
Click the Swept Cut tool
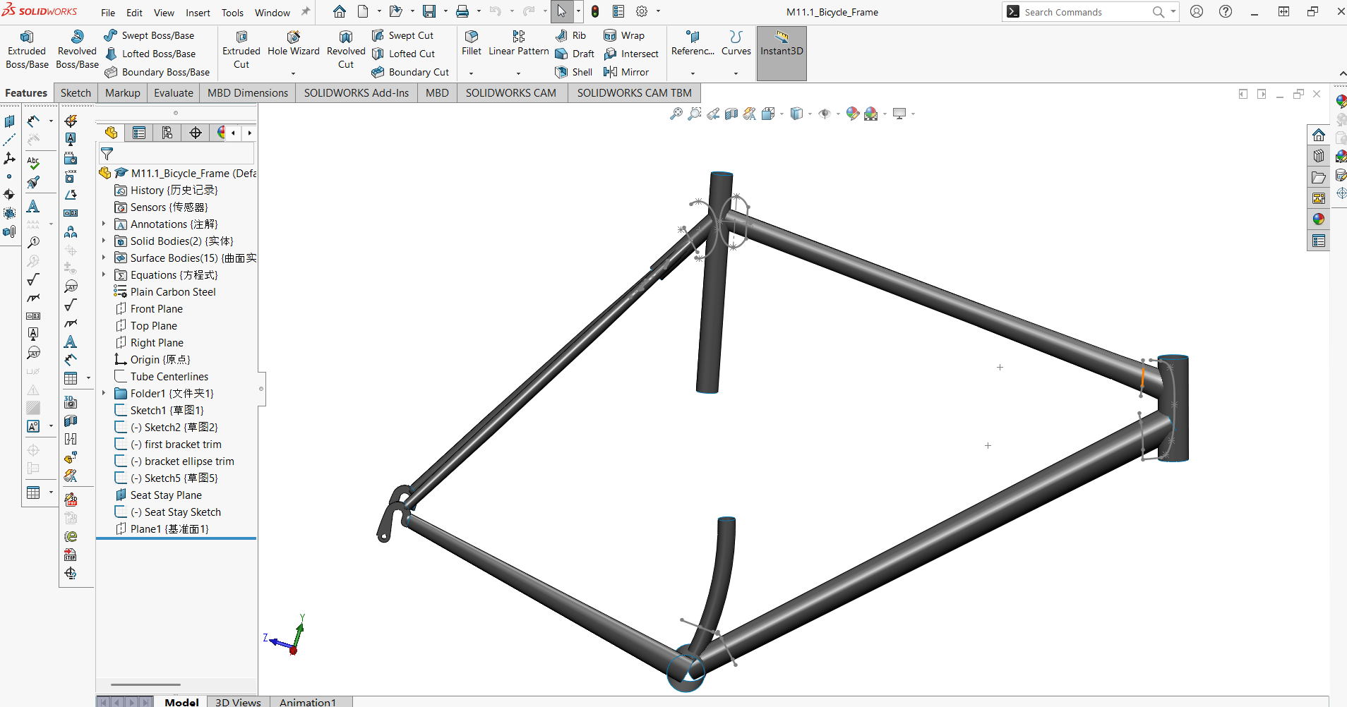(402, 35)
